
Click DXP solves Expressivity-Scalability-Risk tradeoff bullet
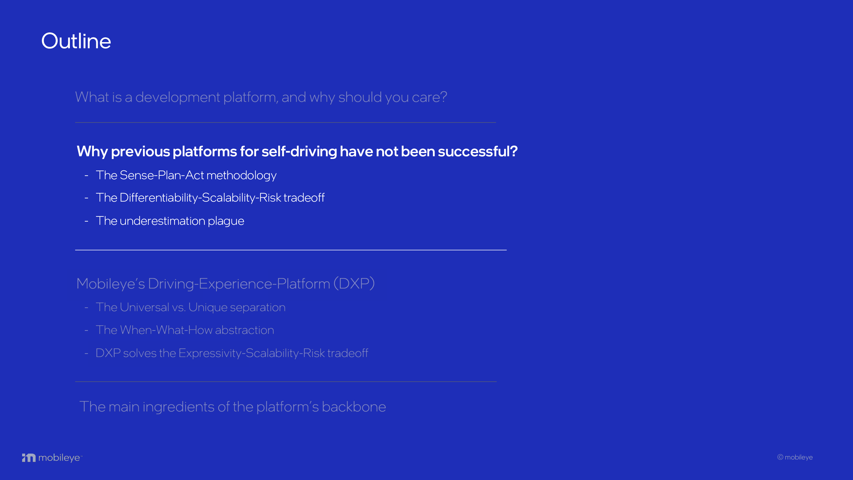(232, 353)
